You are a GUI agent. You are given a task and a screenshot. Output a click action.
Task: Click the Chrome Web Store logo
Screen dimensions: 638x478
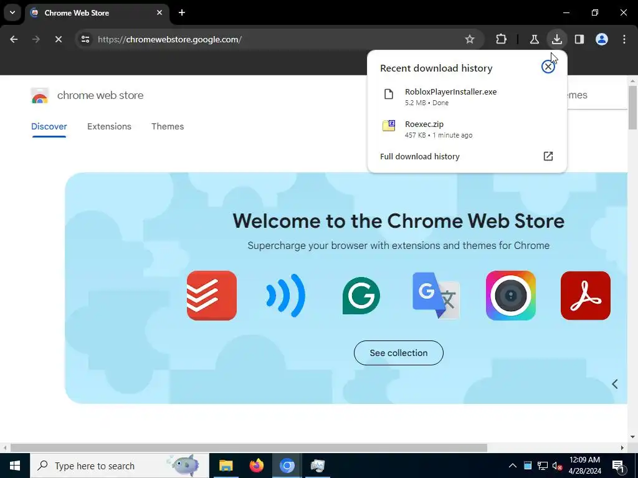[x=40, y=95]
